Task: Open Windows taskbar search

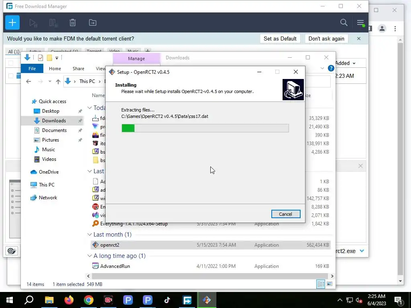Action: click(x=29, y=300)
